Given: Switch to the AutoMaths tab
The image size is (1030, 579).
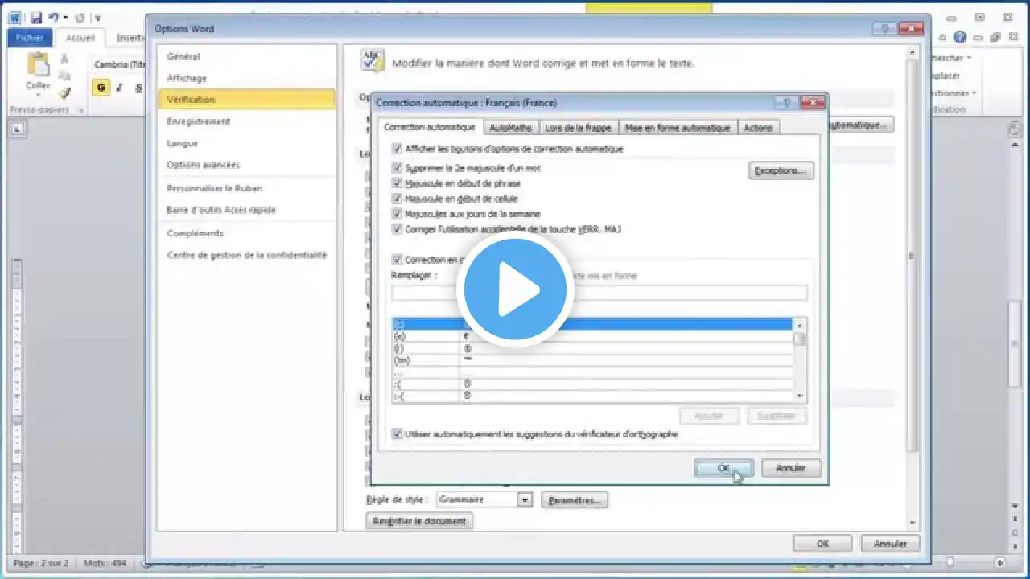Looking at the screenshot, I should click(x=510, y=128).
